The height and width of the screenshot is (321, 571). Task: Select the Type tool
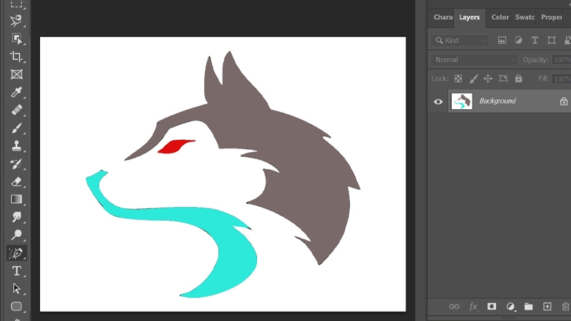tap(16, 271)
